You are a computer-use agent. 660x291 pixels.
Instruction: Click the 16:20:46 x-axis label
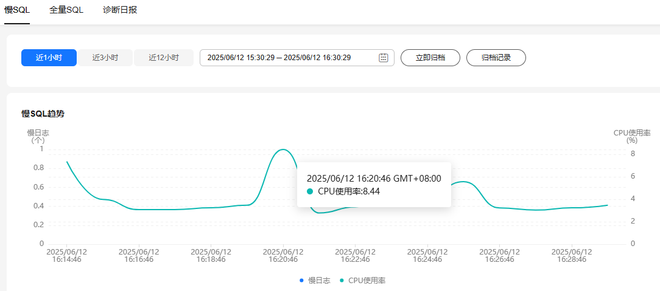283,256
